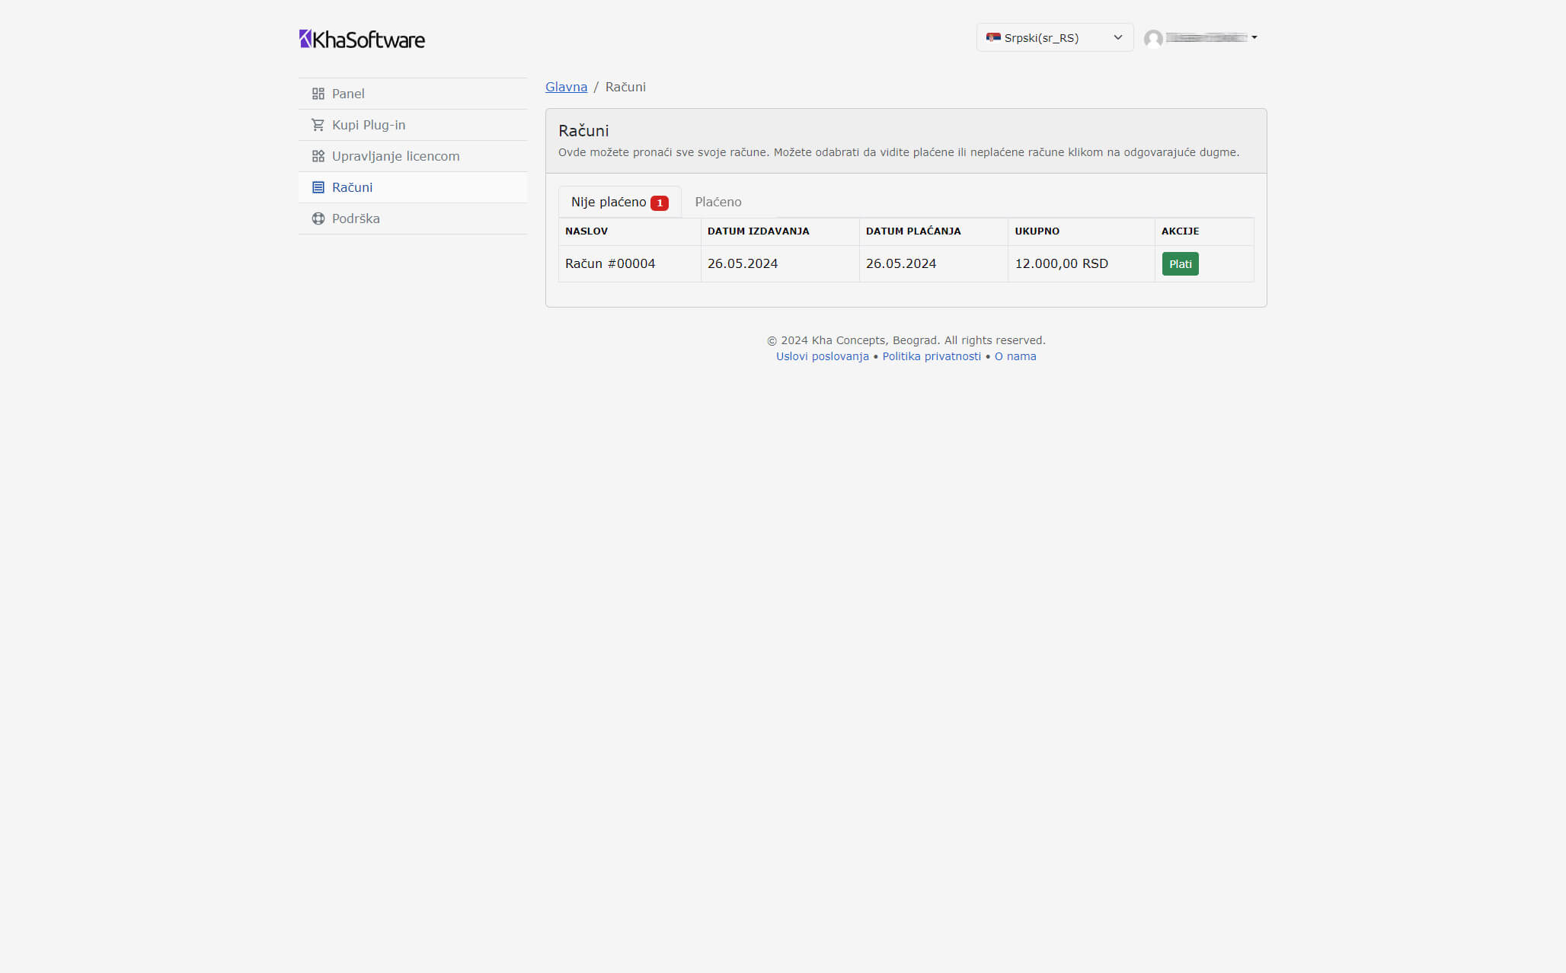Click the Računi invoice list icon

[318, 187]
